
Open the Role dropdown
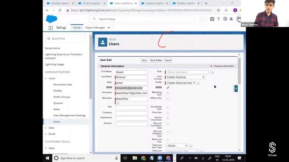point(188,72)
